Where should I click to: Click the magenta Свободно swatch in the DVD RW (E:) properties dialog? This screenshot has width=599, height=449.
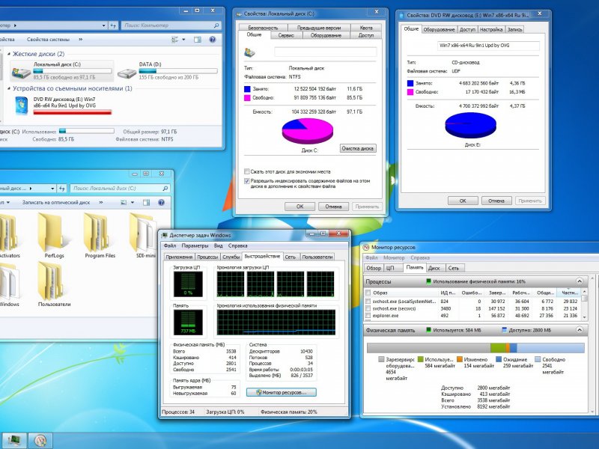coord(410,92)
